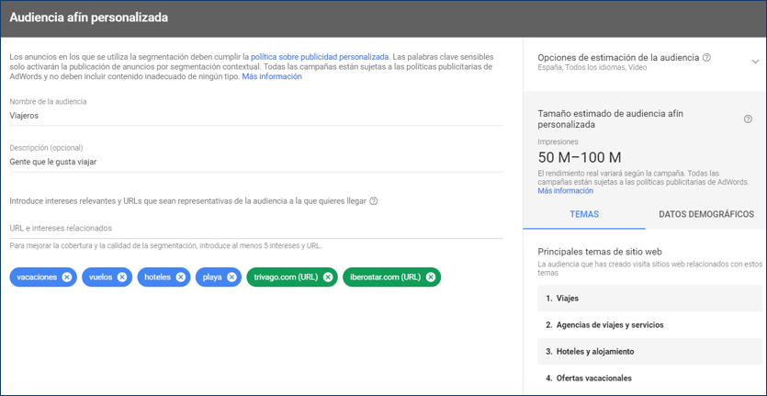Open help icon next to audience estimation options
Viewport: 767px width, 396px height.
[x=706, y=58]
